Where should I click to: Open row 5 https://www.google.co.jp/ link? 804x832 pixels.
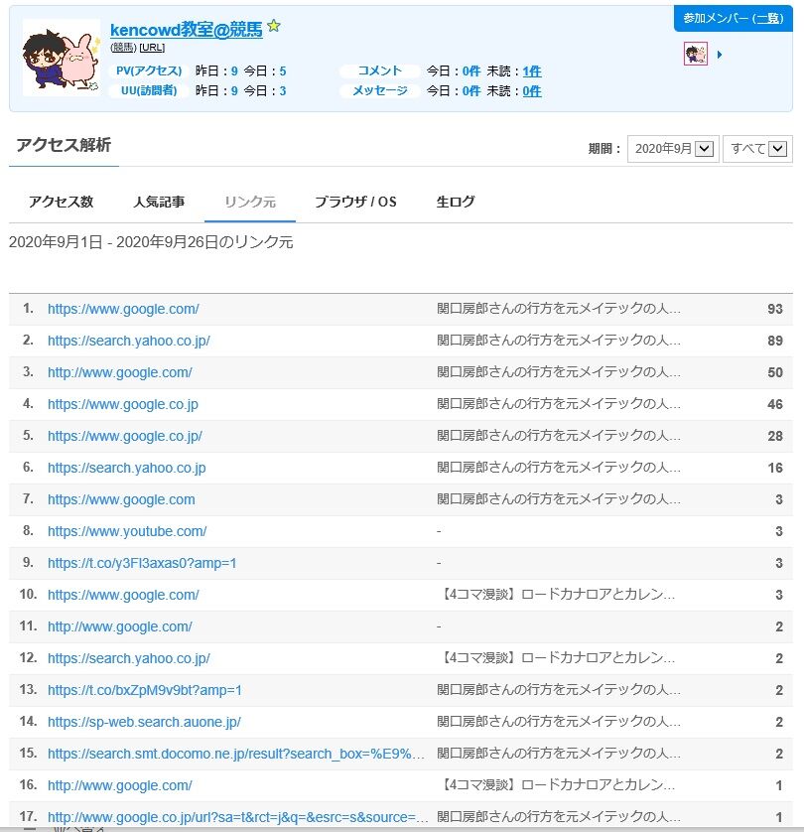[125, 436]
